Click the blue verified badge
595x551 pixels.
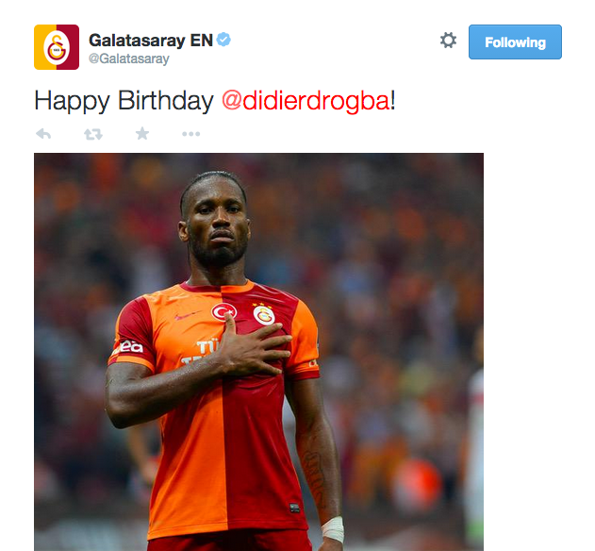[223, 40]
